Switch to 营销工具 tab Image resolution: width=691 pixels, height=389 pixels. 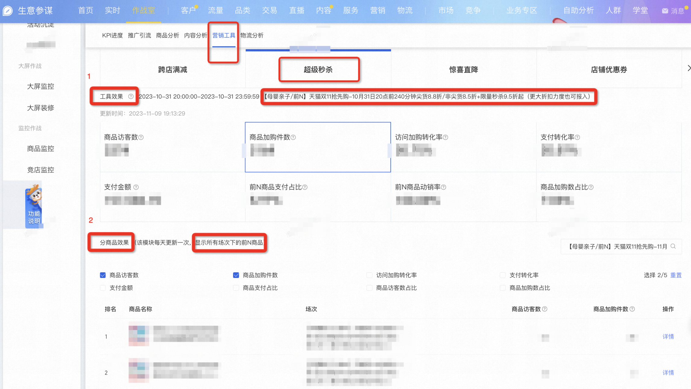[x=224, y=36]
